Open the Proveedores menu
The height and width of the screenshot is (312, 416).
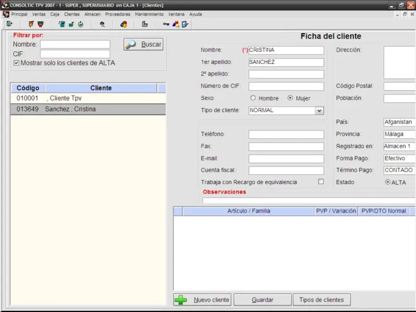pos(118,15)
